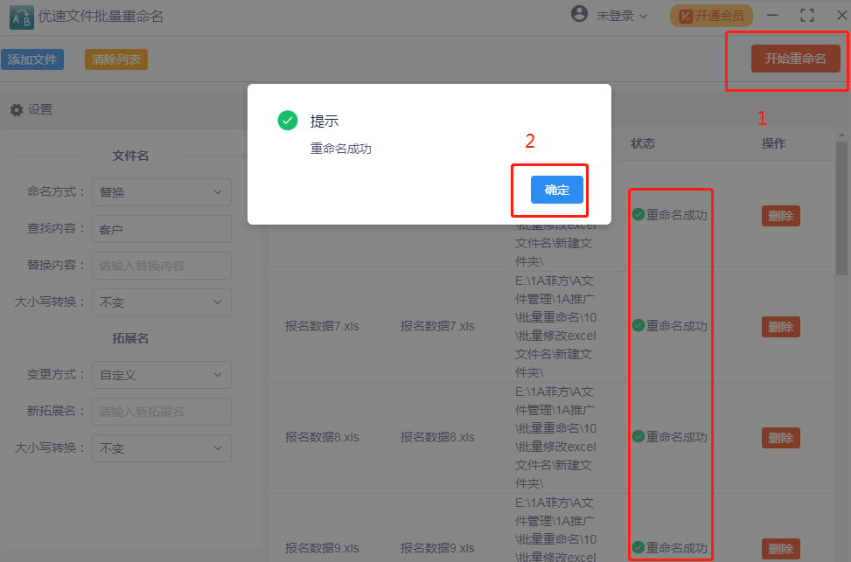Minimize the application window

[772, 16]
